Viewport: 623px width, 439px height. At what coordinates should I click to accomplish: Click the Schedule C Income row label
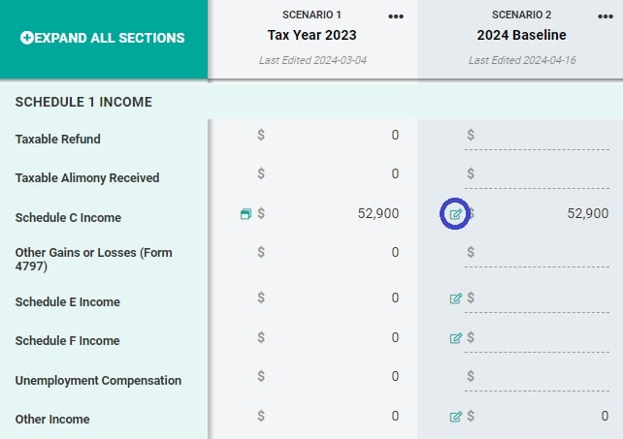point(68,218)
